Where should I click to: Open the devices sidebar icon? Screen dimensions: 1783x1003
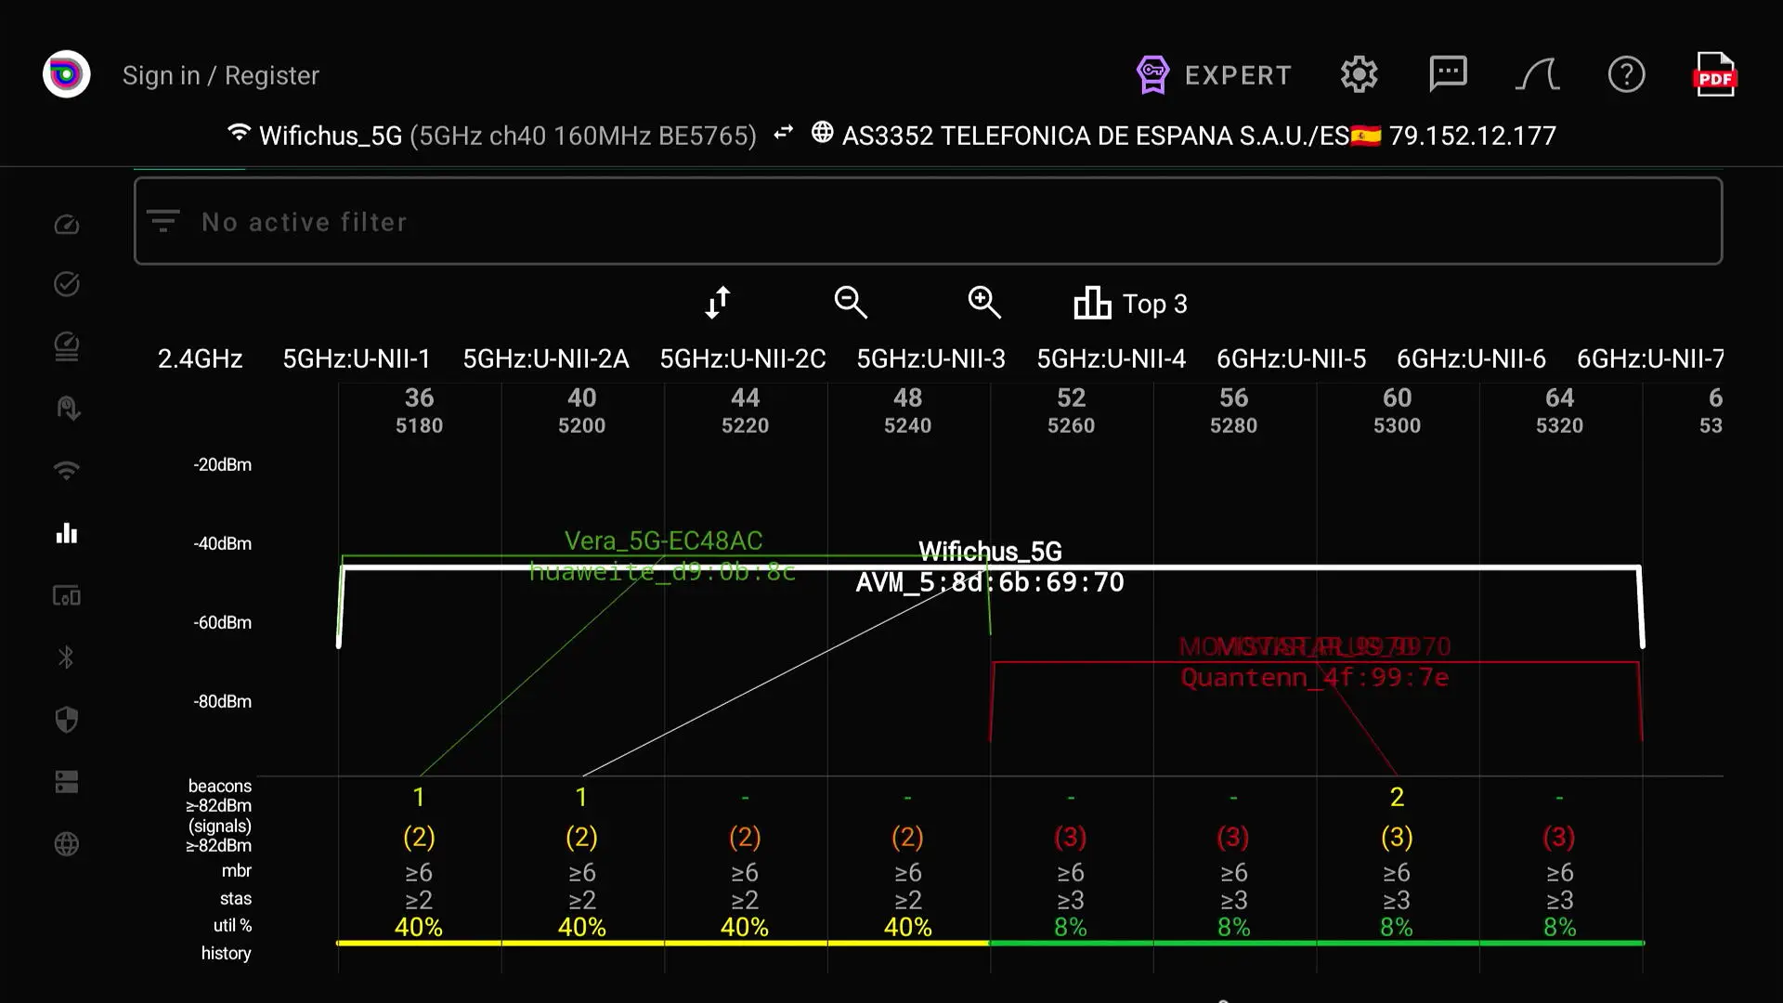(x=66, y=595)
